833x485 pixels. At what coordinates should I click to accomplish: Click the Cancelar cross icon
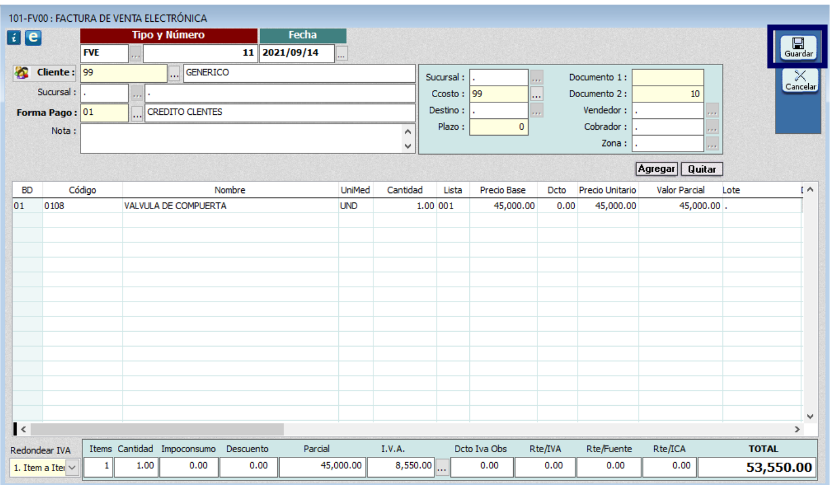coord(800,80)
